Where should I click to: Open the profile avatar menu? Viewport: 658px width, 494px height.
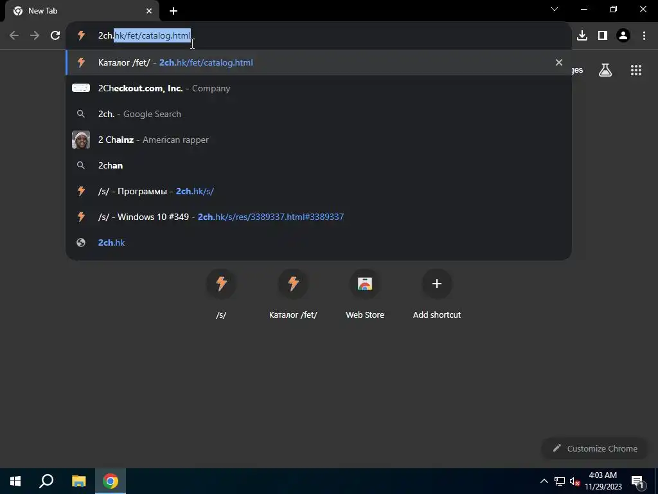(623, 36)
